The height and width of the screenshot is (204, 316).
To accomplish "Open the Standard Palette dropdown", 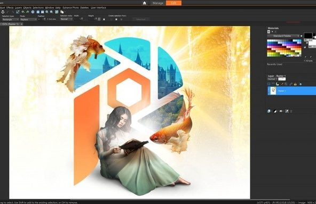I will point(283,36).
